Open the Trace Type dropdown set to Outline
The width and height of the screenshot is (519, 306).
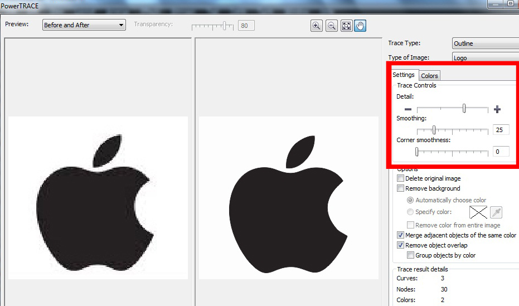tap(485, 43)
